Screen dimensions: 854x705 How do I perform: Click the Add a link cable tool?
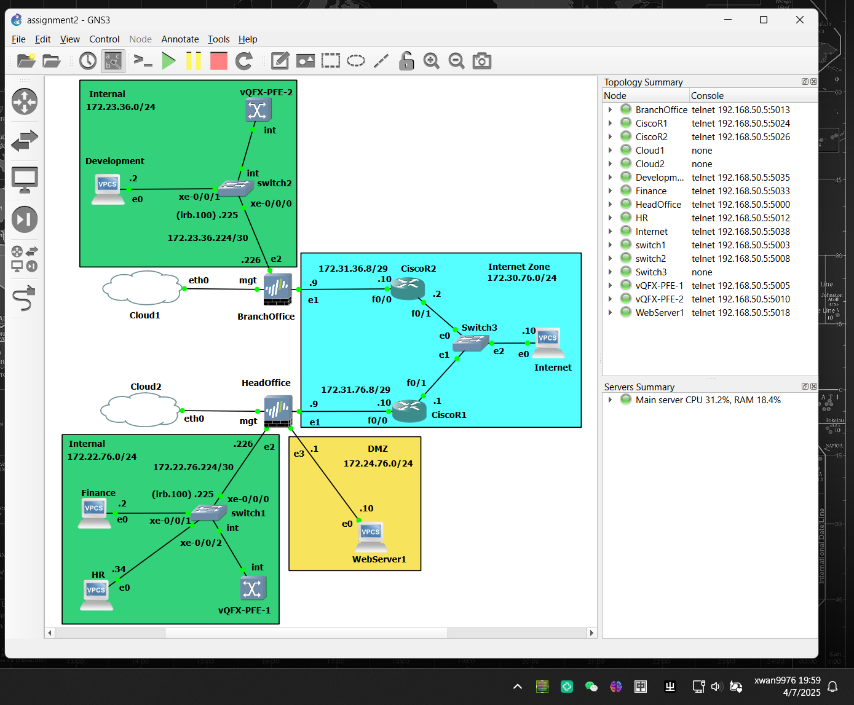[x=25, y=299]
